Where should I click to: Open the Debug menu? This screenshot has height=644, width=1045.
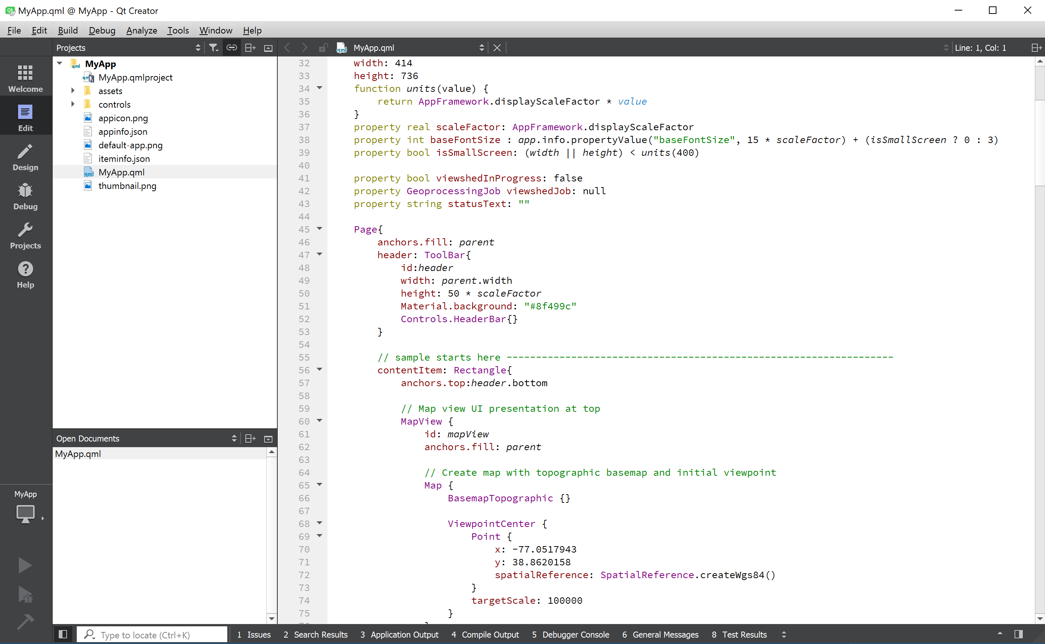[x=102, y=30]
